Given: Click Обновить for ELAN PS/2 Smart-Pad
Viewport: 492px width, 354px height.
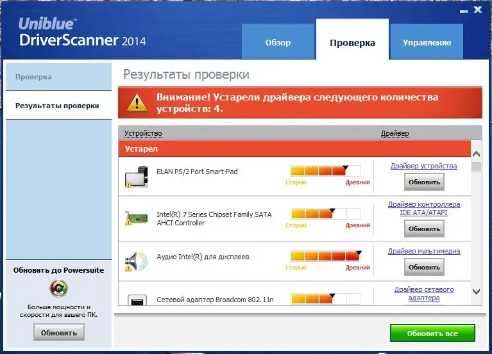Looking at the screenshot, I should point(424,182).
